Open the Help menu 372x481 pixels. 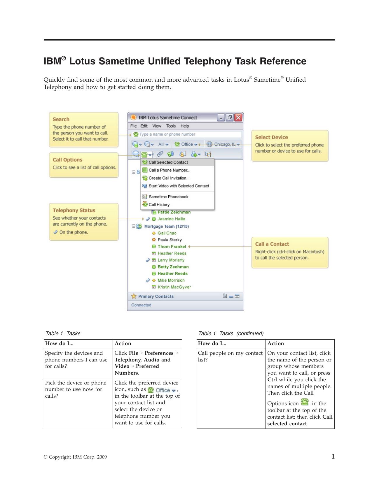pos(185,126)
